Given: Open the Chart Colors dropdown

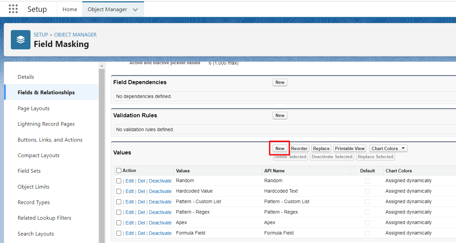Looking at the screenshot, I should click(388, 148).
